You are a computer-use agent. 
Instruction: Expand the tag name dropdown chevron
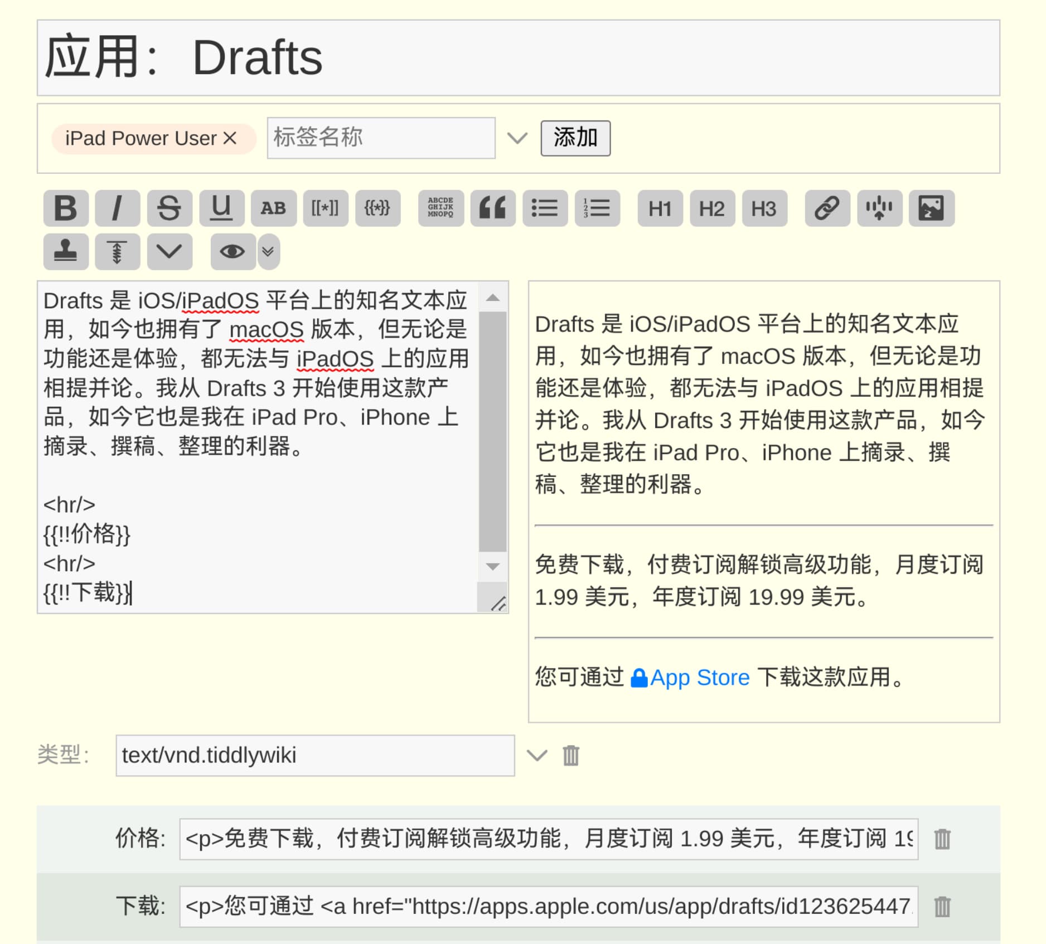(x=517, y=138)
